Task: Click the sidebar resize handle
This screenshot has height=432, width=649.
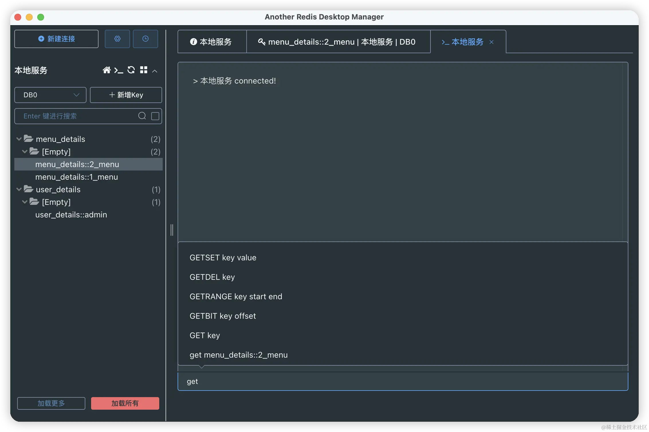Action: pos(172,230)
